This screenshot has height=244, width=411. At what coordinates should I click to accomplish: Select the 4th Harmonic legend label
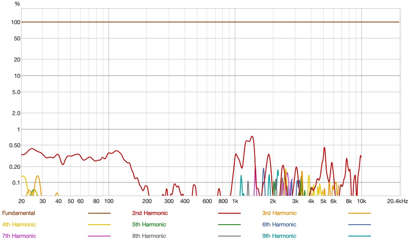[x=19, y=225]
